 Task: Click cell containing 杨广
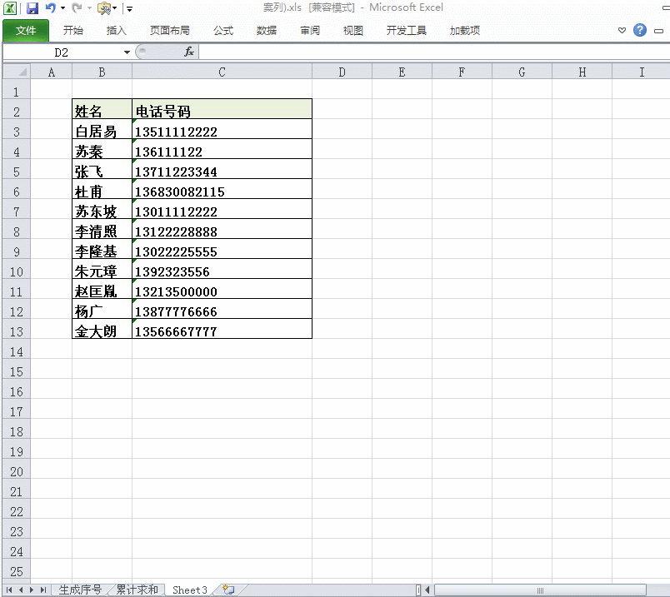[x=102, y=309]
